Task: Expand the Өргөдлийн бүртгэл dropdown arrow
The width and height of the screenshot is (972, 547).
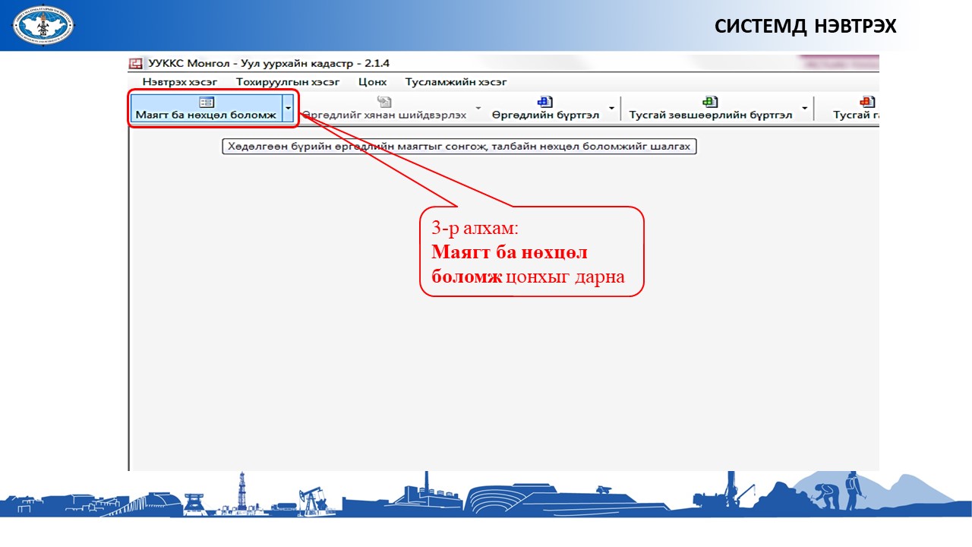Action: pos(611,109)
